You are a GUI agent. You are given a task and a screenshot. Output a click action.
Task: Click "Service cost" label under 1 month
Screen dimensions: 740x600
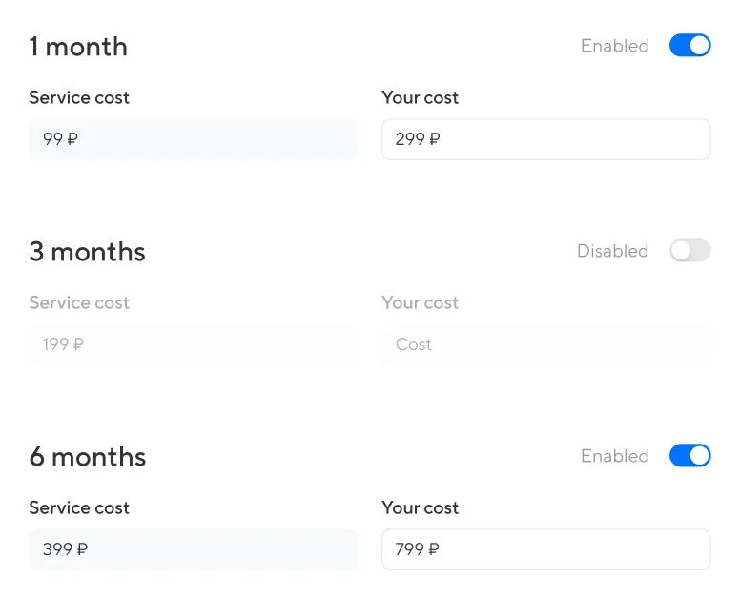point(79,97)
